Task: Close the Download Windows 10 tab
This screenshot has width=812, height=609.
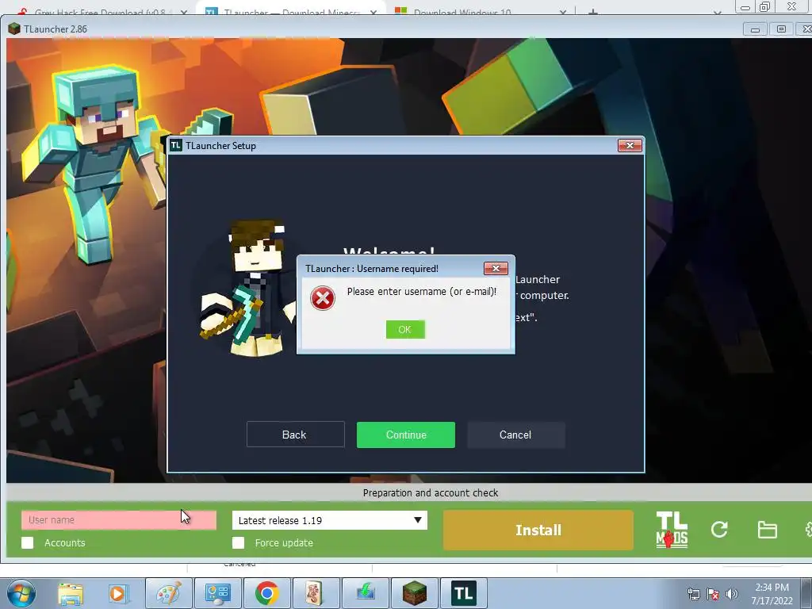Action: click(x=563, y=12)
